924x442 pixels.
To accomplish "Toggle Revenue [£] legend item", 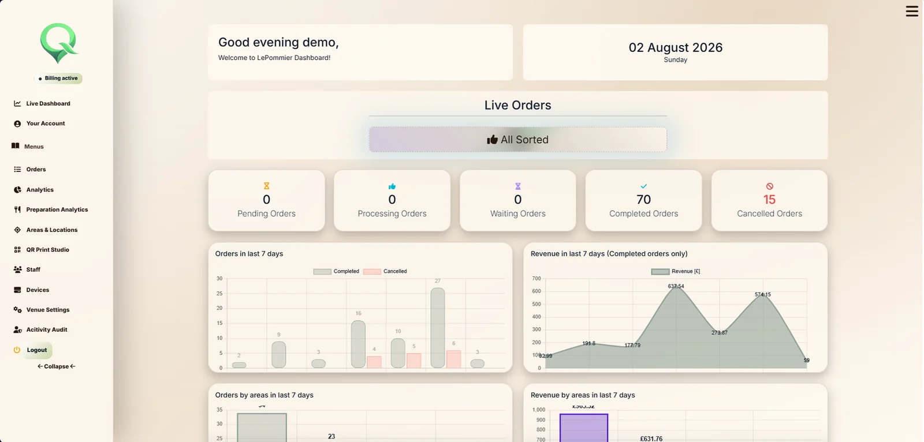I will (676, 271).
